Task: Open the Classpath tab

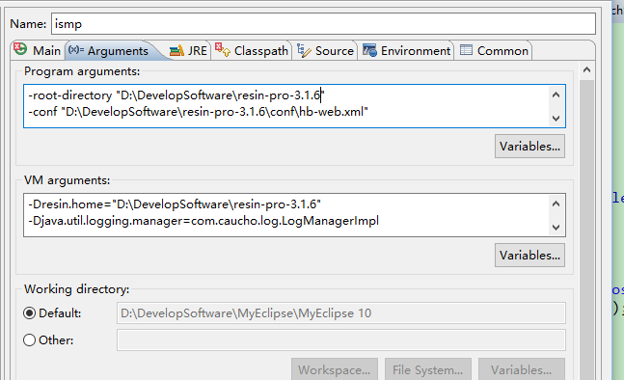Action: [252, 50]
